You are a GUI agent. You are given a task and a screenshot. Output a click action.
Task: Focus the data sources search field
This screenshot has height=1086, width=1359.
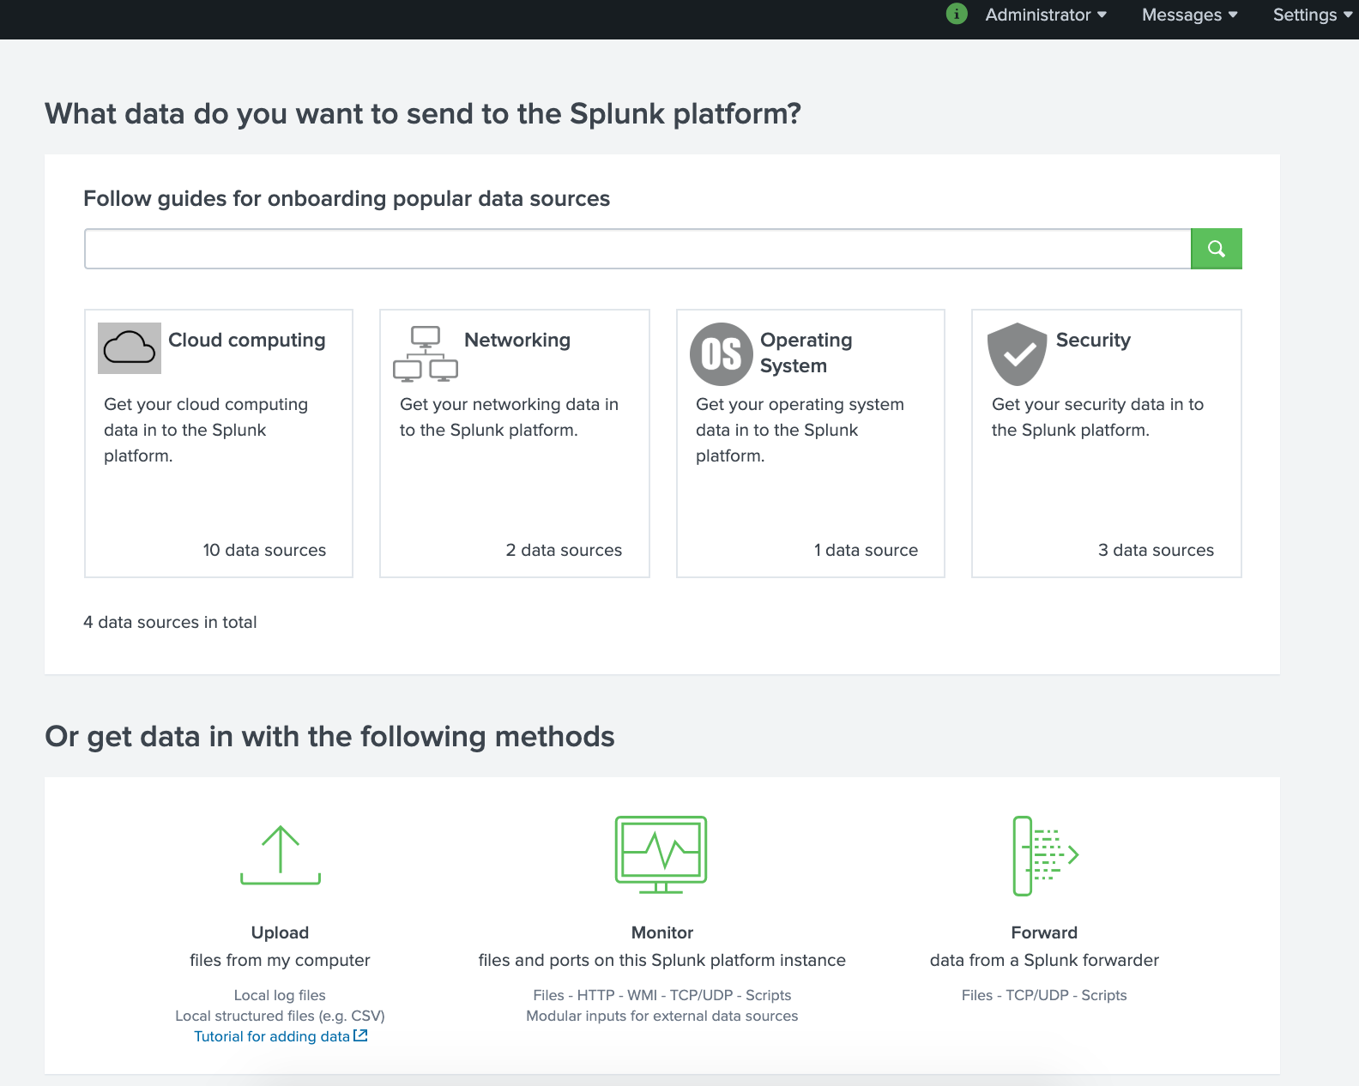point(637,249)
